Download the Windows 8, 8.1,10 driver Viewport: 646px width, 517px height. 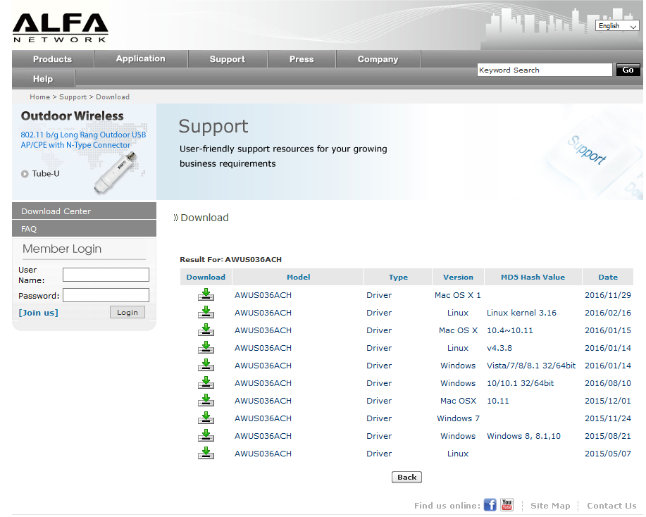point(206,436)
